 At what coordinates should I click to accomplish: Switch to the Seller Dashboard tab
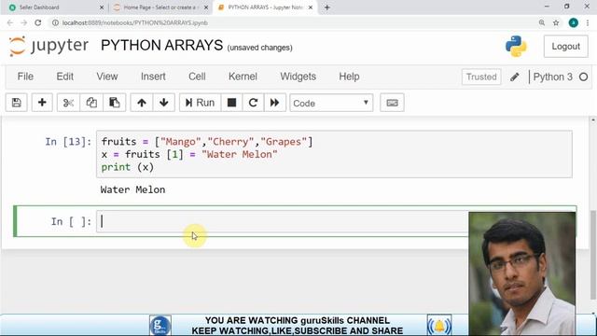pyautogui.click(x=55, y=7)
